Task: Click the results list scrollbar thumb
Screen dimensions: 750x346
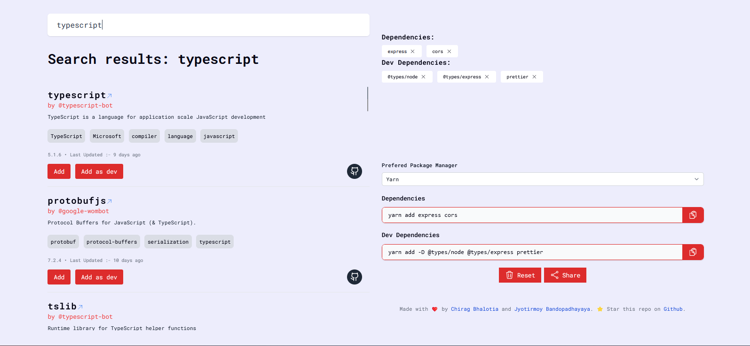Action: click(368, 99)
